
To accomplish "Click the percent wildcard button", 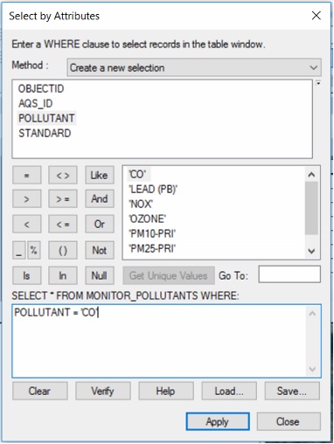I will pos(34,250).
